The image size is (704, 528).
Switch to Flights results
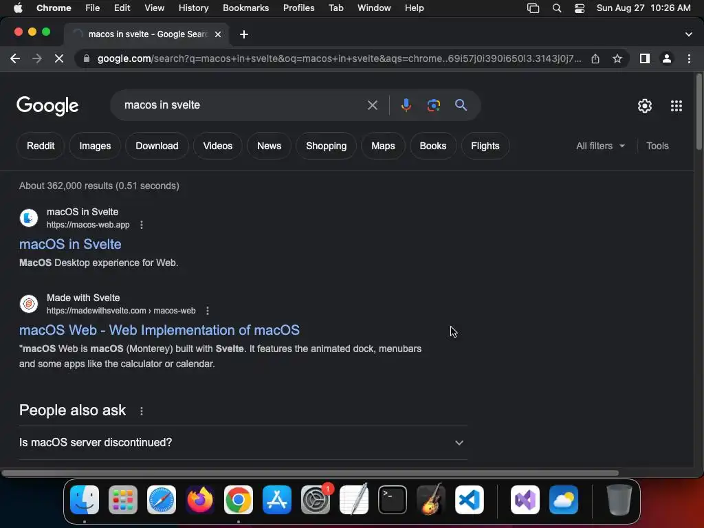485,146
